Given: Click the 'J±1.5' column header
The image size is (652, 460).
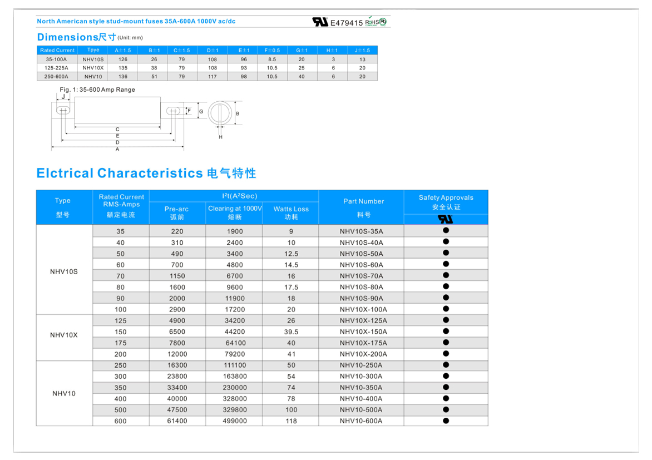Looking at the screenshot, I should [362, 50].
